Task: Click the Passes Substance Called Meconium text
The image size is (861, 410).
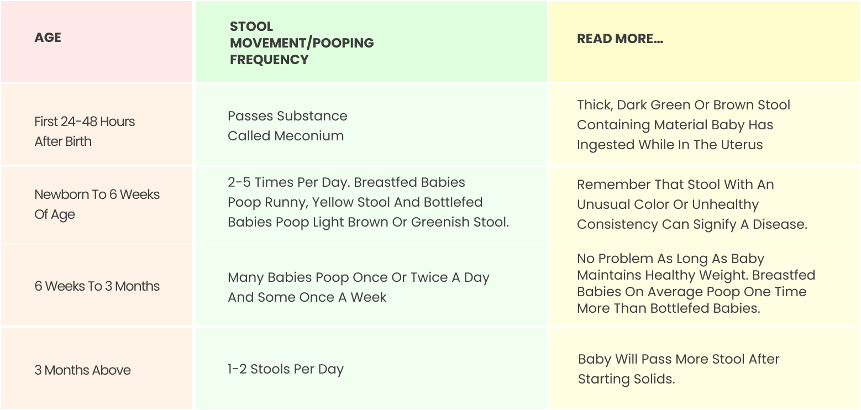Action: click(287, 126)
